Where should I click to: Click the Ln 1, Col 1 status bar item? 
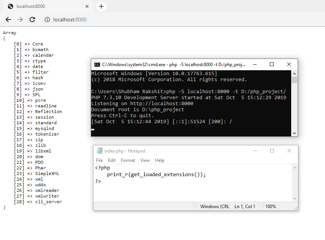pos(244,206)
